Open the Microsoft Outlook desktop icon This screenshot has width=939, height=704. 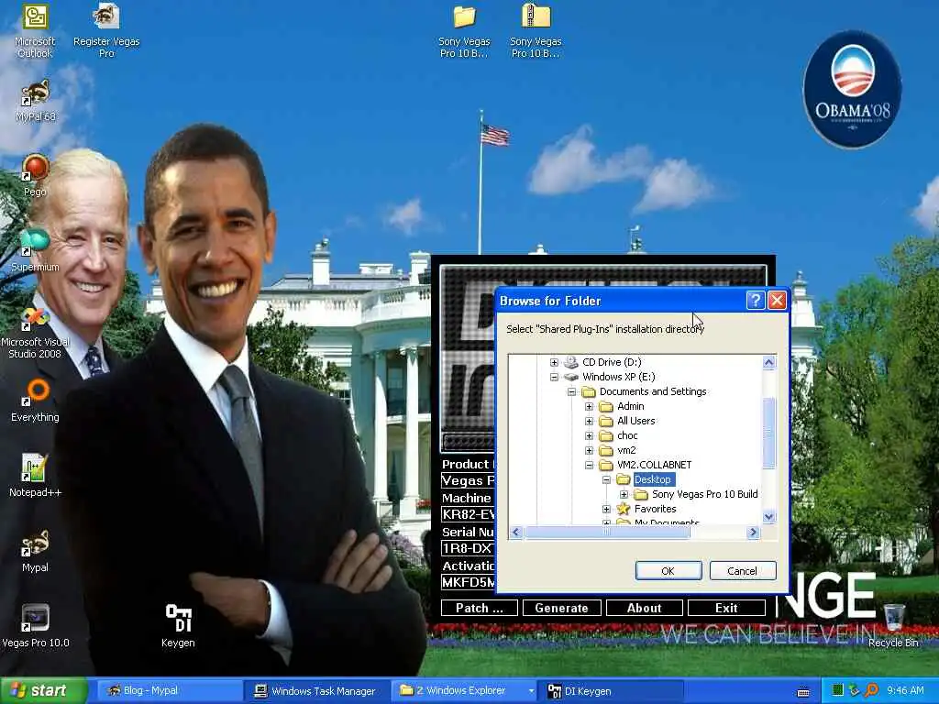(35, 30)
